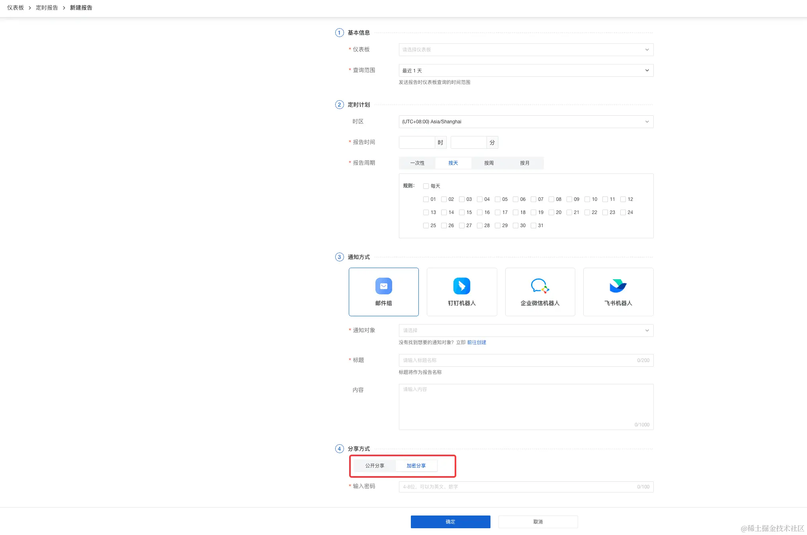
Task: Select the 邮件组 mail icon
Action: point(383,286)
